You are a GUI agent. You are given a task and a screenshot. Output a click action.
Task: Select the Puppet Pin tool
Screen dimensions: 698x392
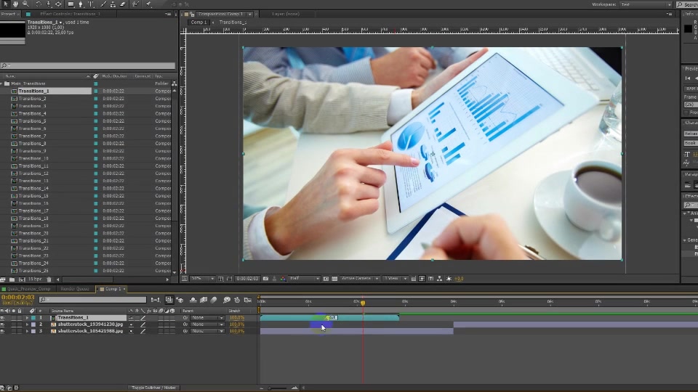click(x=148, y=4)
